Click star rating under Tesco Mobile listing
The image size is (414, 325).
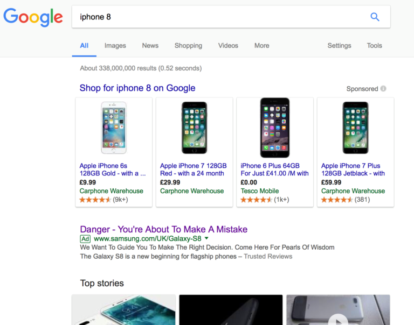[x=256, y=200]
